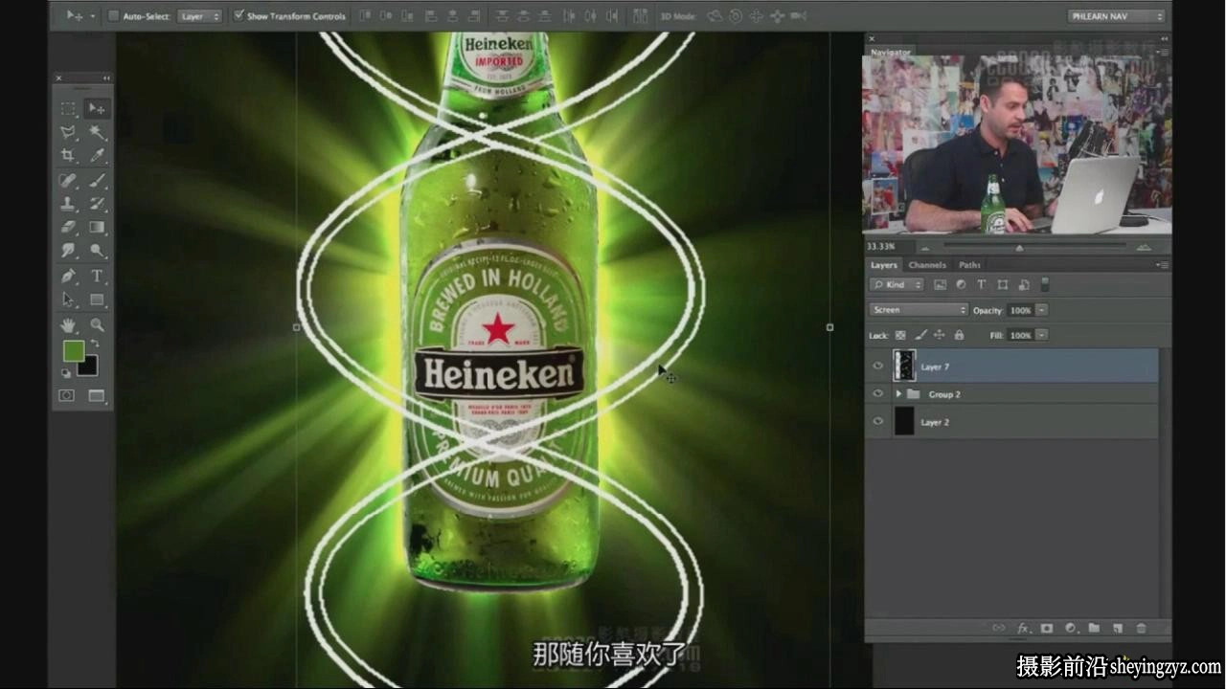Screen dimensions: 1226x689
Task: Create new fill or adjustment layer
Action: point(1070,629)
